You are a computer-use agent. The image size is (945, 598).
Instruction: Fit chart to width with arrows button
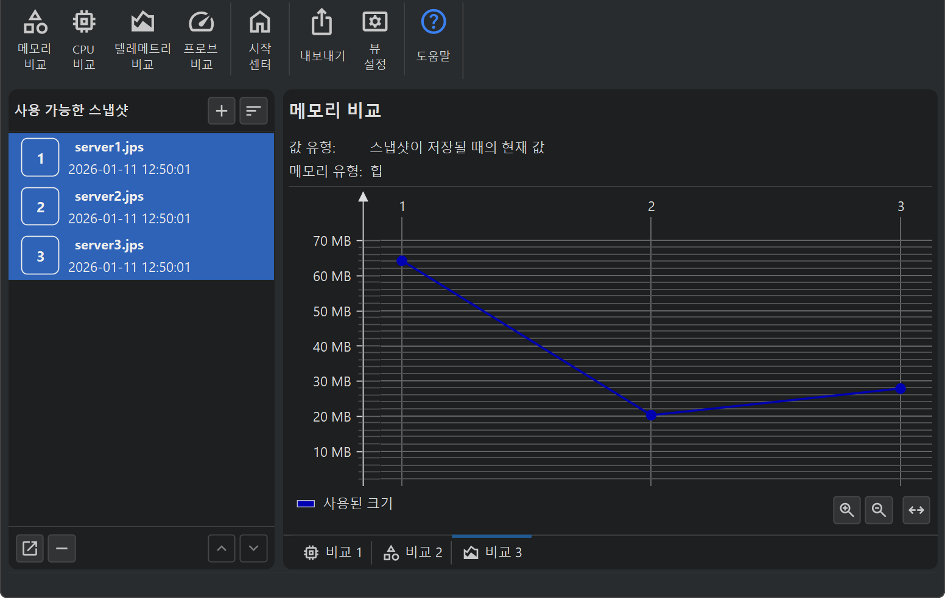click(916, 510)
